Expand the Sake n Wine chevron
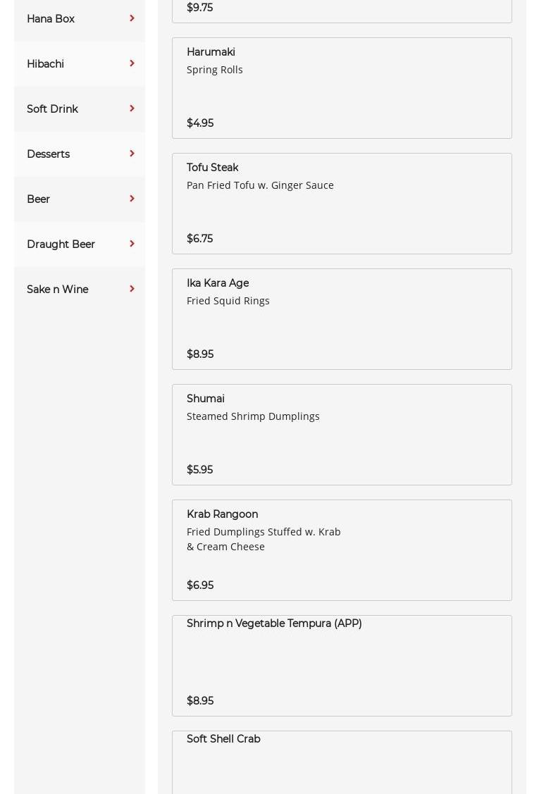The height and width of the screenshot is (794, 539). click(132, 289)
